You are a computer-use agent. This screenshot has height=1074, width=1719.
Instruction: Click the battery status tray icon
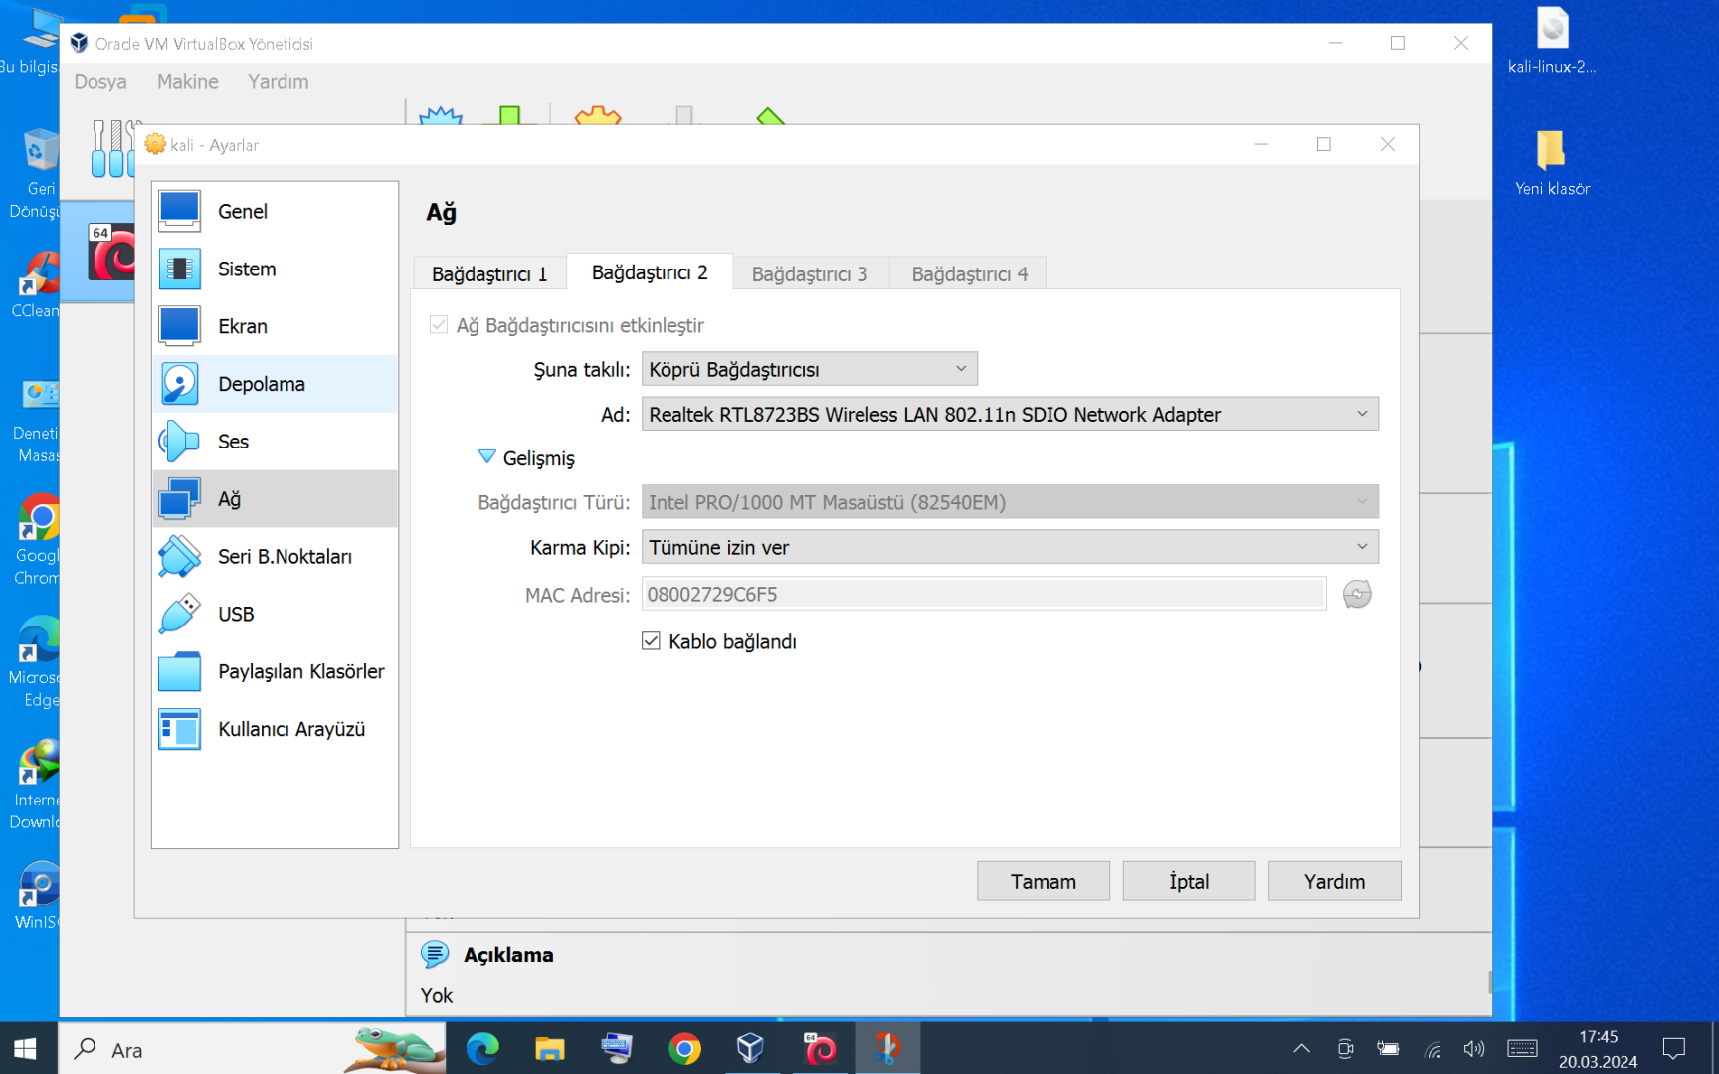point(1388,1049)
